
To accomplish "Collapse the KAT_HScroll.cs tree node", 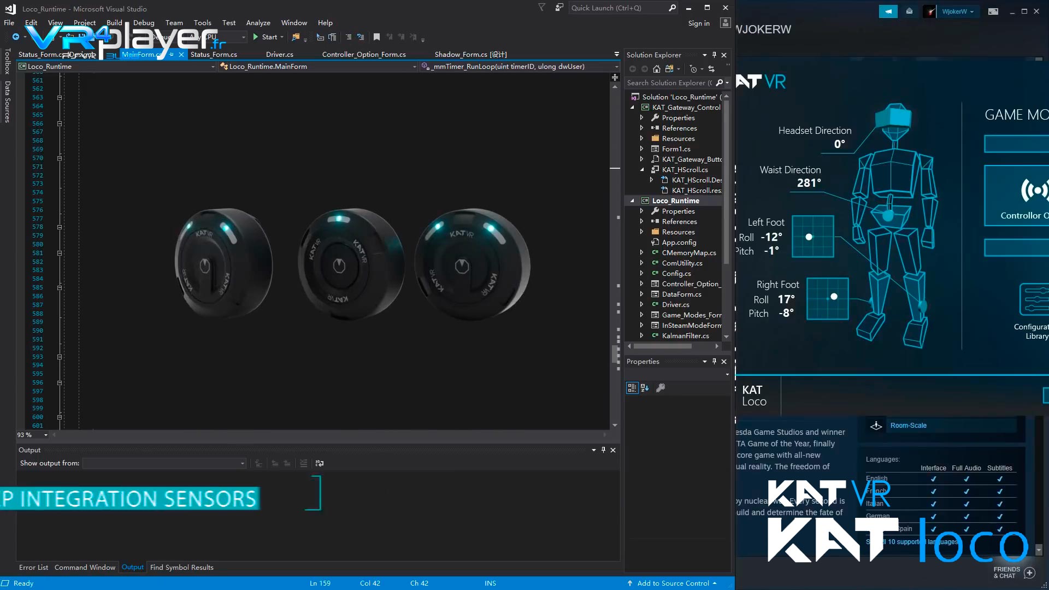I will point(642,169).
